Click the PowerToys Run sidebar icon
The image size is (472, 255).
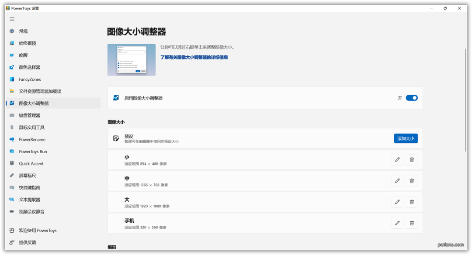pos(12,151)
